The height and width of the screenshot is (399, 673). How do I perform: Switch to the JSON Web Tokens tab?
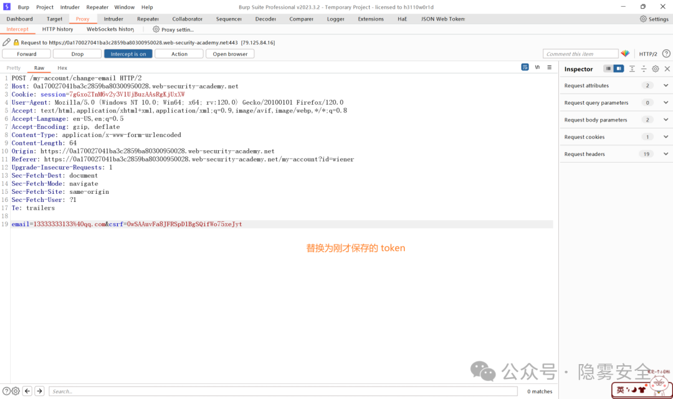(443, 19)
